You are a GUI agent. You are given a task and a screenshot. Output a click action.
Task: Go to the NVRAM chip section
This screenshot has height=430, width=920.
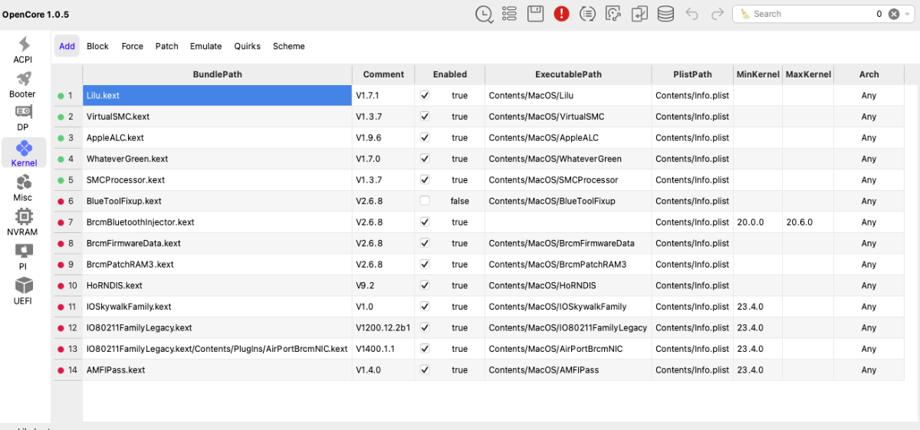(x=23, y=222)
